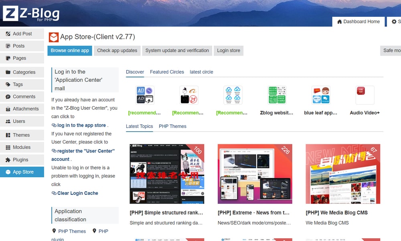Click the Attachments sidebar icon
The height and width of the screenshot is (241, 401).
coord(8,109)
